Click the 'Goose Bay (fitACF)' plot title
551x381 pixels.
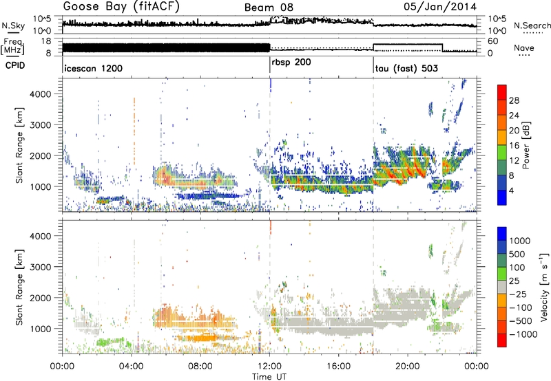tap(121, 7)
